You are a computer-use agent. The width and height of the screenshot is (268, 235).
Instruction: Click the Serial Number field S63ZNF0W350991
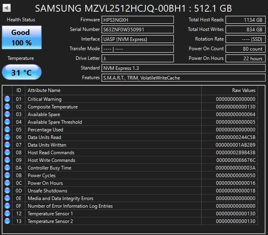point(138,29)
